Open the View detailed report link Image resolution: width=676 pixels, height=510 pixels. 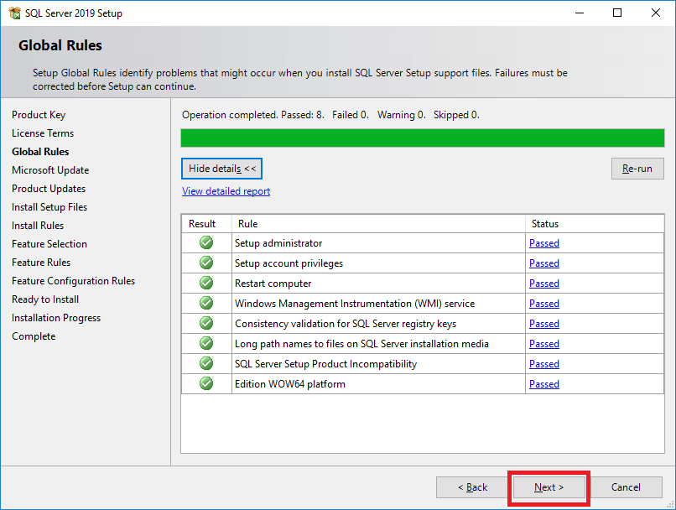coord(226,191)
